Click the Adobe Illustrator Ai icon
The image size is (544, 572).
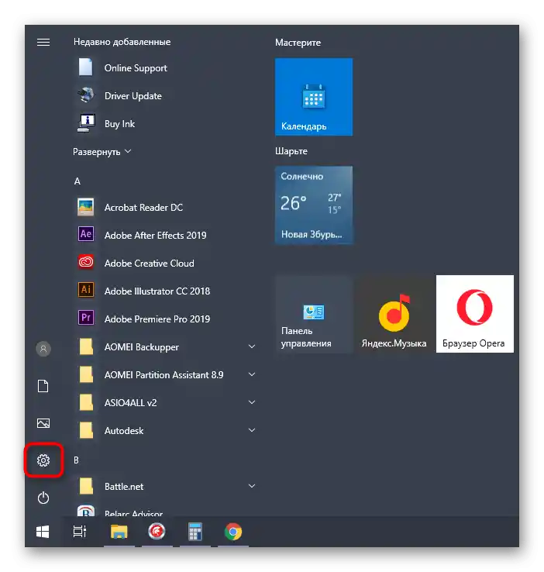pyautogui.click(x=86, y=290)
